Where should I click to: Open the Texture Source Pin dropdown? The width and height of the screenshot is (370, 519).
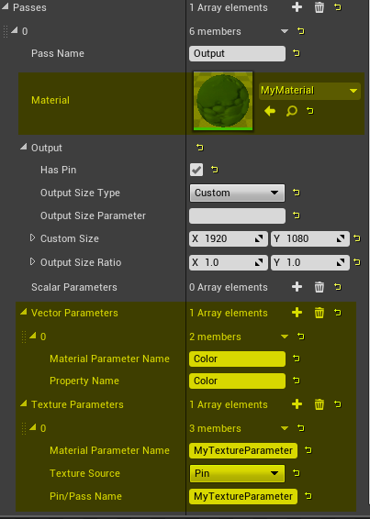coord(237,473)
